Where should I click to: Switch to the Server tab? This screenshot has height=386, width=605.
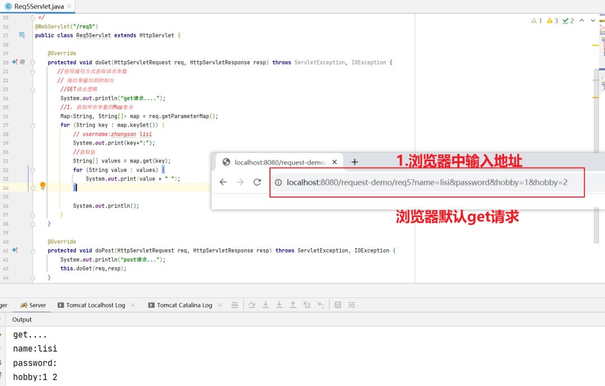point(33,305)
